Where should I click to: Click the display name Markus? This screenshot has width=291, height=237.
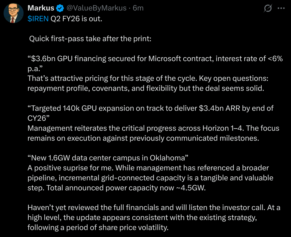pos(41,8)
